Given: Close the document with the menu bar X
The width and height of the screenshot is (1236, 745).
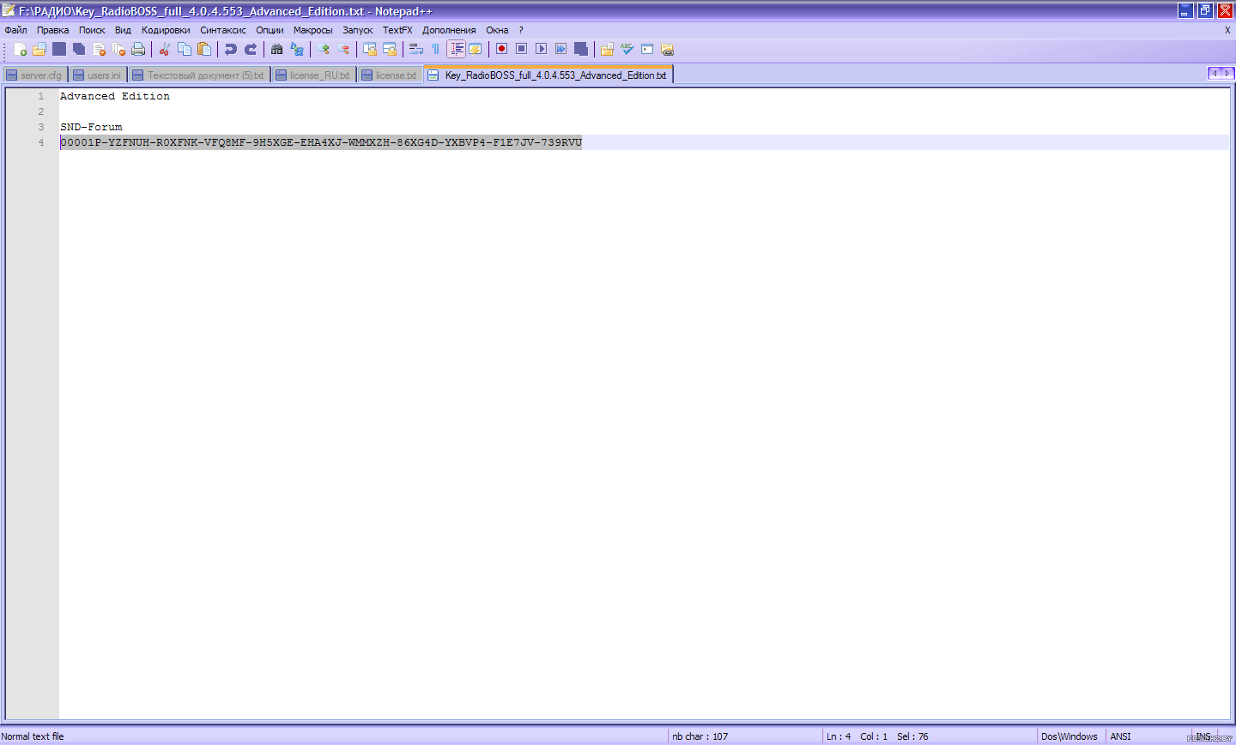Looking at the screenshot, I should pyautogui.click(x=1227, y=30).
